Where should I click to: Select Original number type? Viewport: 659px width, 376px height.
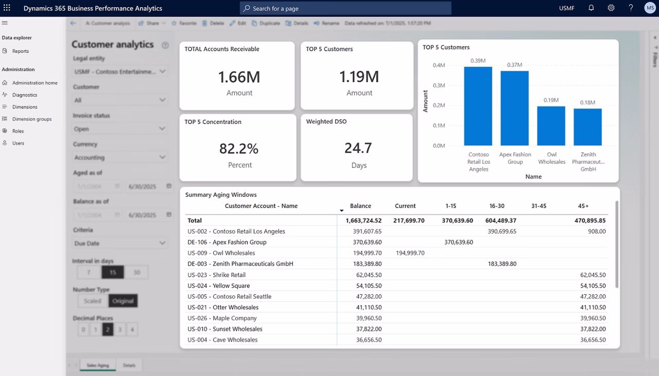click(123, 301)
